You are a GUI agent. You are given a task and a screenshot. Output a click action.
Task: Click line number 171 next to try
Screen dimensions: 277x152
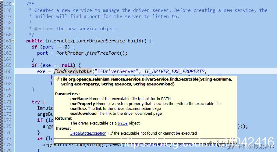coord(7,102)
